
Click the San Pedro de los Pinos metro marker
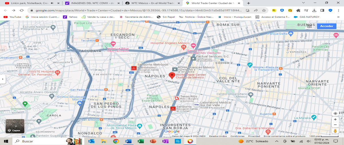coord(106,90)
